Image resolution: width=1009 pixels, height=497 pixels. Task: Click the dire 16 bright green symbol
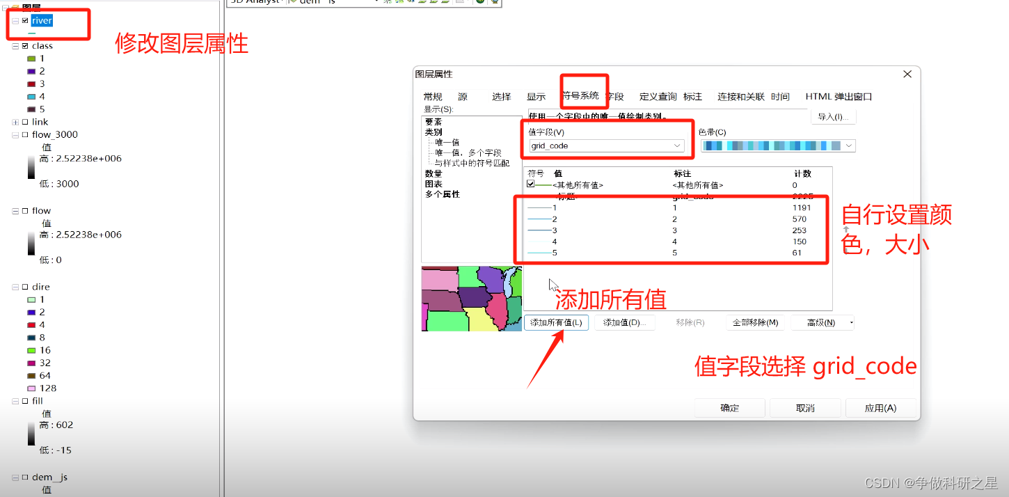coord(31,350)
